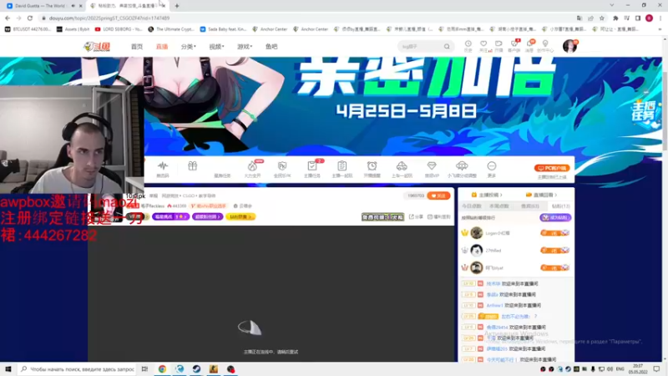
Task: Switch to the David Guetta browser tab
Action: point(43,6)
